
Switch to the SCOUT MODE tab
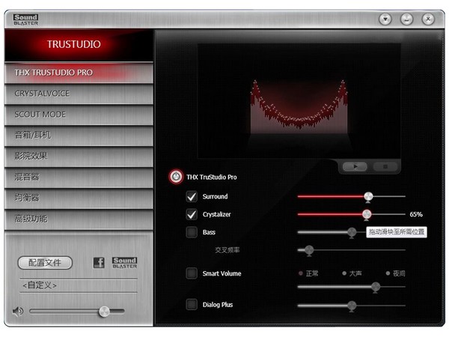pos(78,115)
